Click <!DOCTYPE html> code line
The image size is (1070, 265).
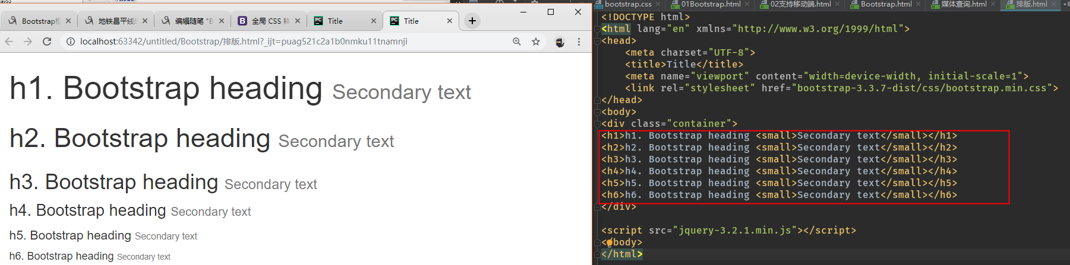point(645,17)
